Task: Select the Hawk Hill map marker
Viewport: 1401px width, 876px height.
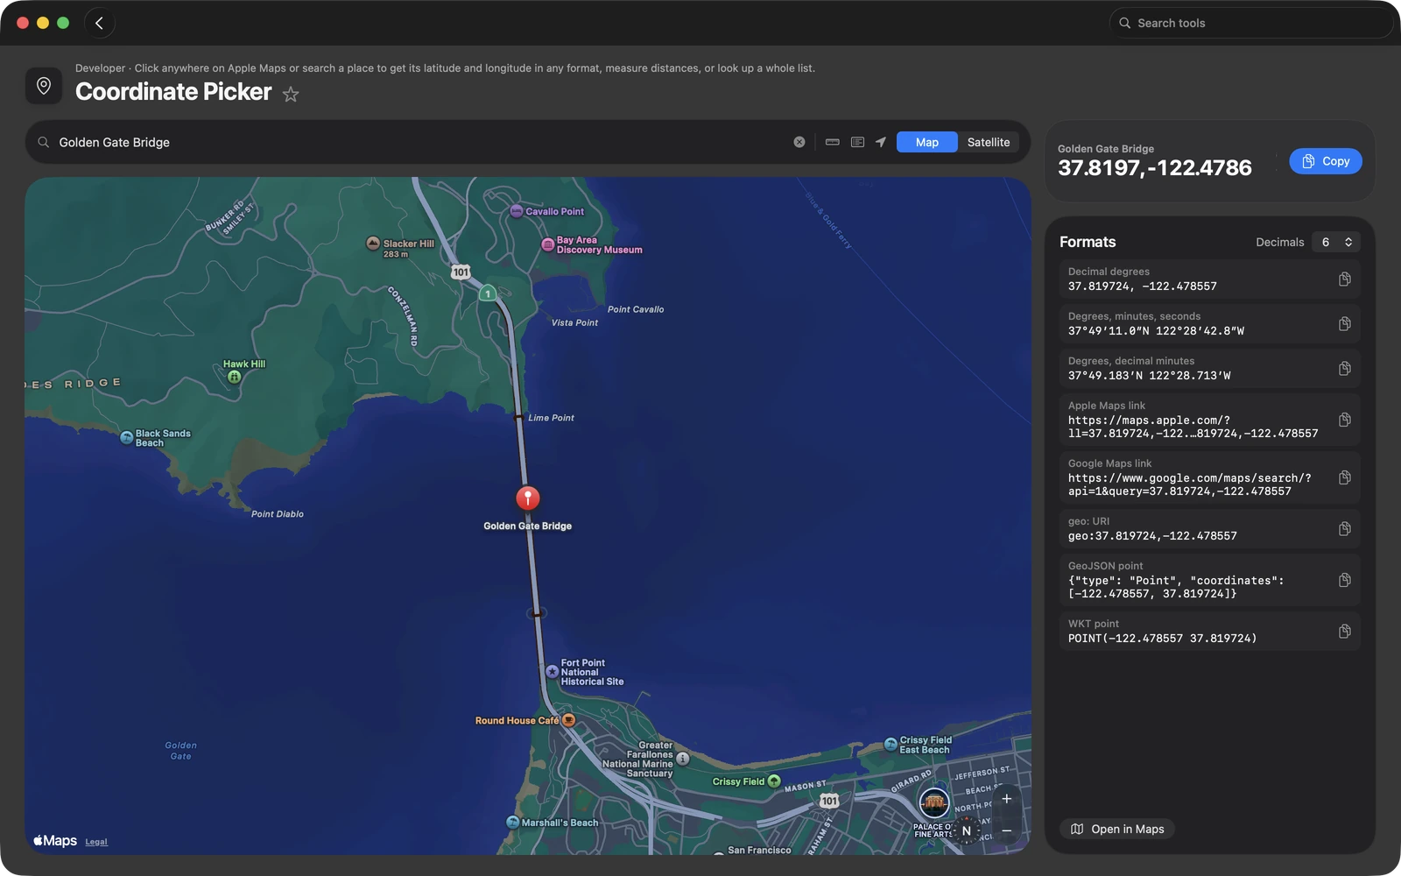Action: pos(234,377)
